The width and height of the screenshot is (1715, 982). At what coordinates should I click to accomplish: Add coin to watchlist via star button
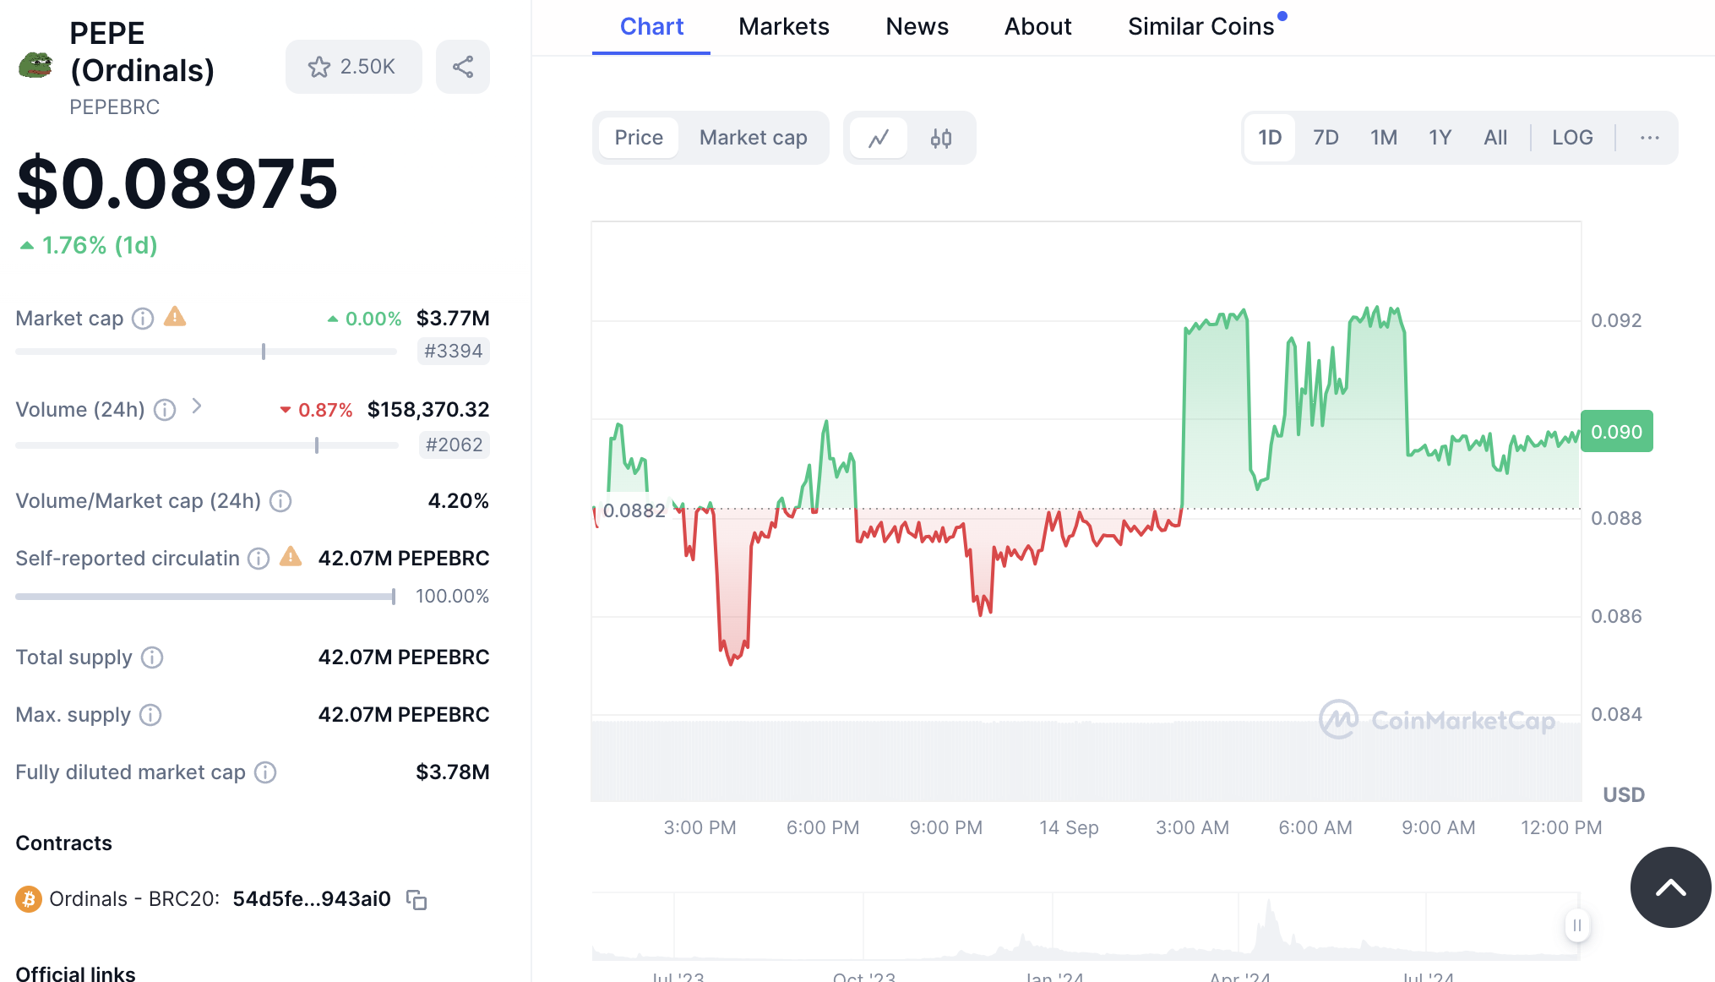pos(353,67)
